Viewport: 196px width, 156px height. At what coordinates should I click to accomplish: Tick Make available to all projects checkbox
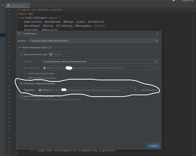tap(26, 78)
